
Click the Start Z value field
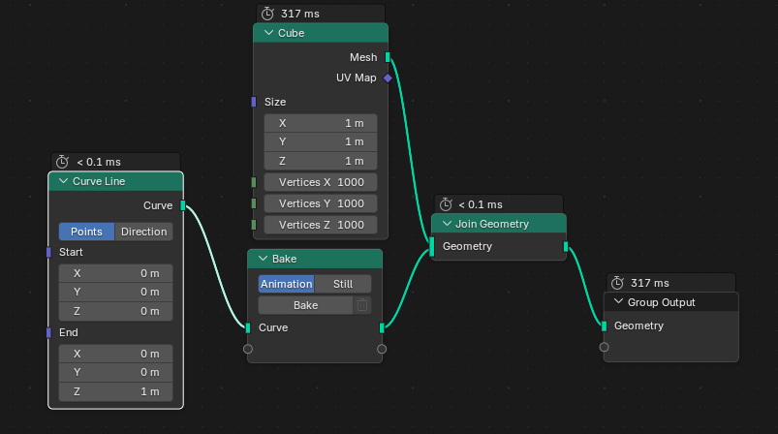[x=115, y=311]
